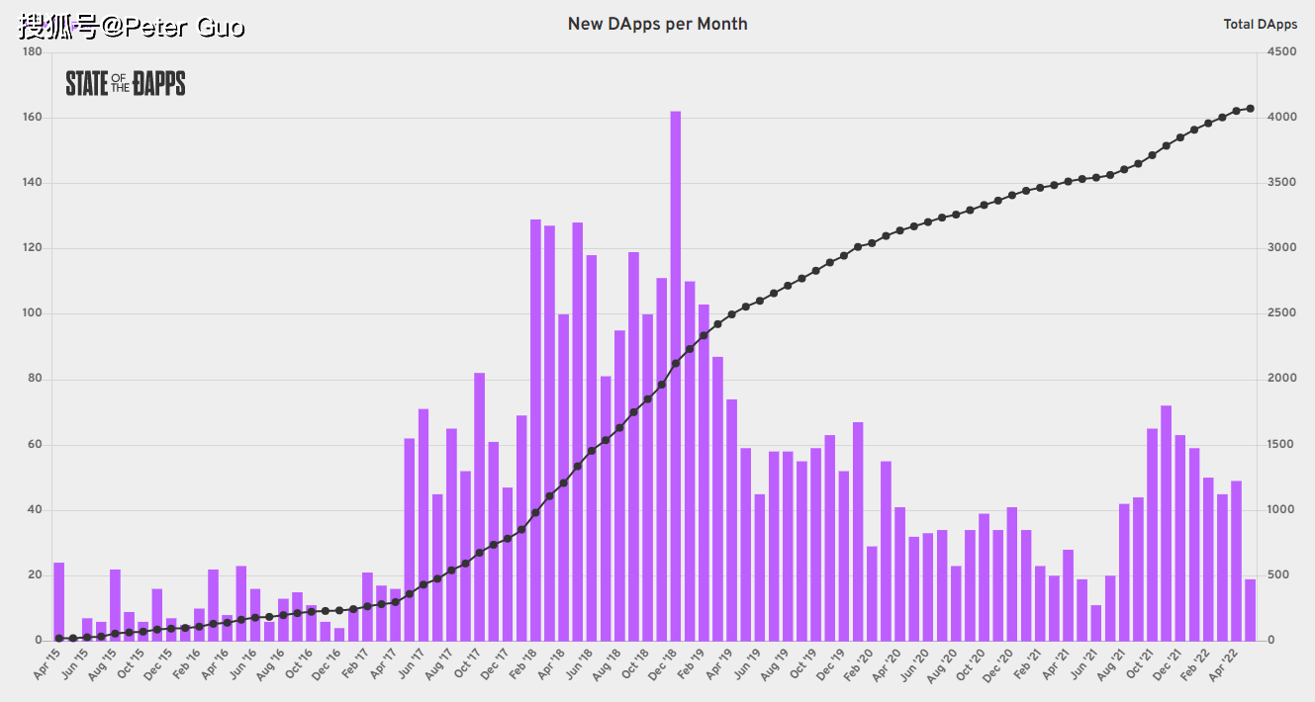Select the last purple bar on the far right
1315x702 pixels.
(x=1251, y=610)
